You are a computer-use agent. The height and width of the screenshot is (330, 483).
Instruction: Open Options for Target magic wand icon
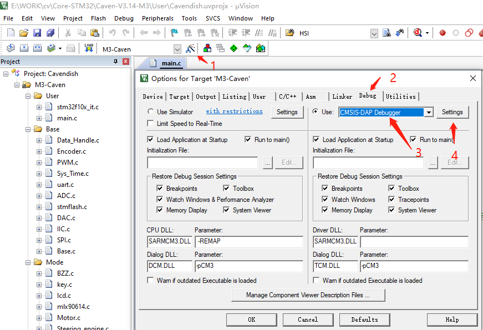tap(190, 48)
